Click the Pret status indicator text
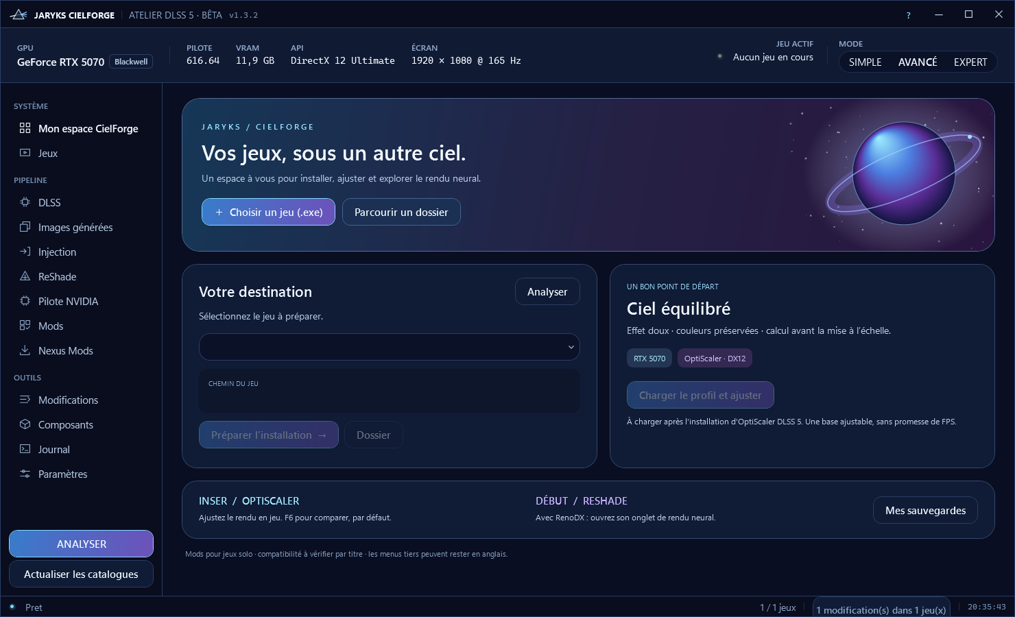The image size is (1015, 617). coord(34,607)
